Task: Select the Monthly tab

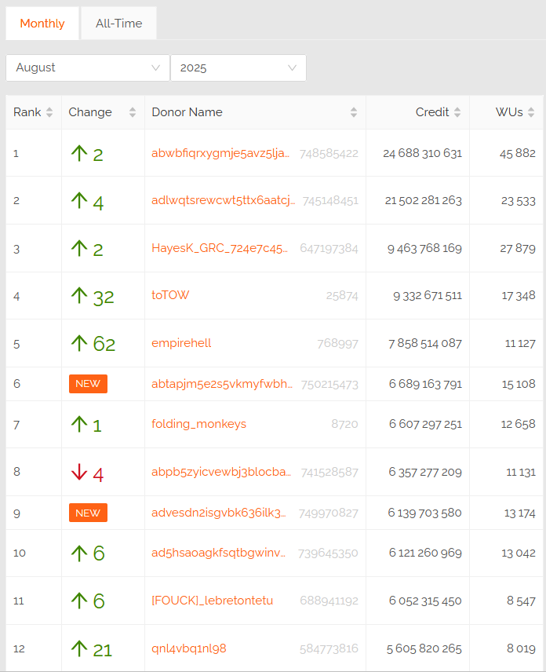Action: (x=42, y=24)
